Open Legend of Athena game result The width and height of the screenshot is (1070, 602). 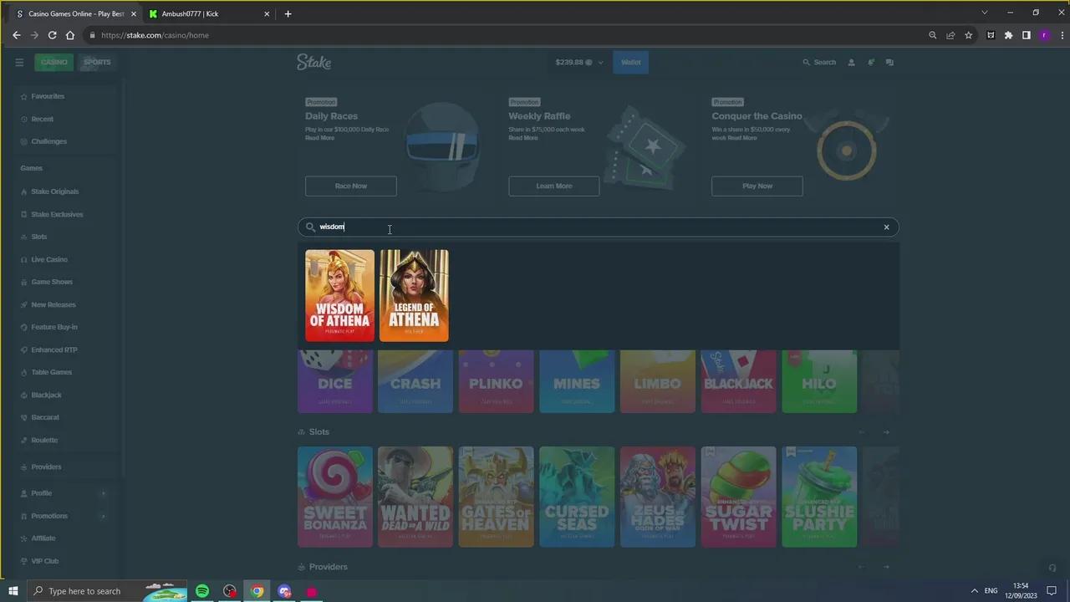[x=414, y=295]
